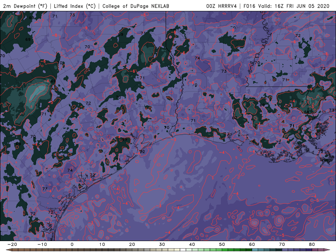The height and width of the screenshot is (252, 336).
Task: Click the 'College of DuPage NEXLAB' header text
Action: tap(136, 6)
